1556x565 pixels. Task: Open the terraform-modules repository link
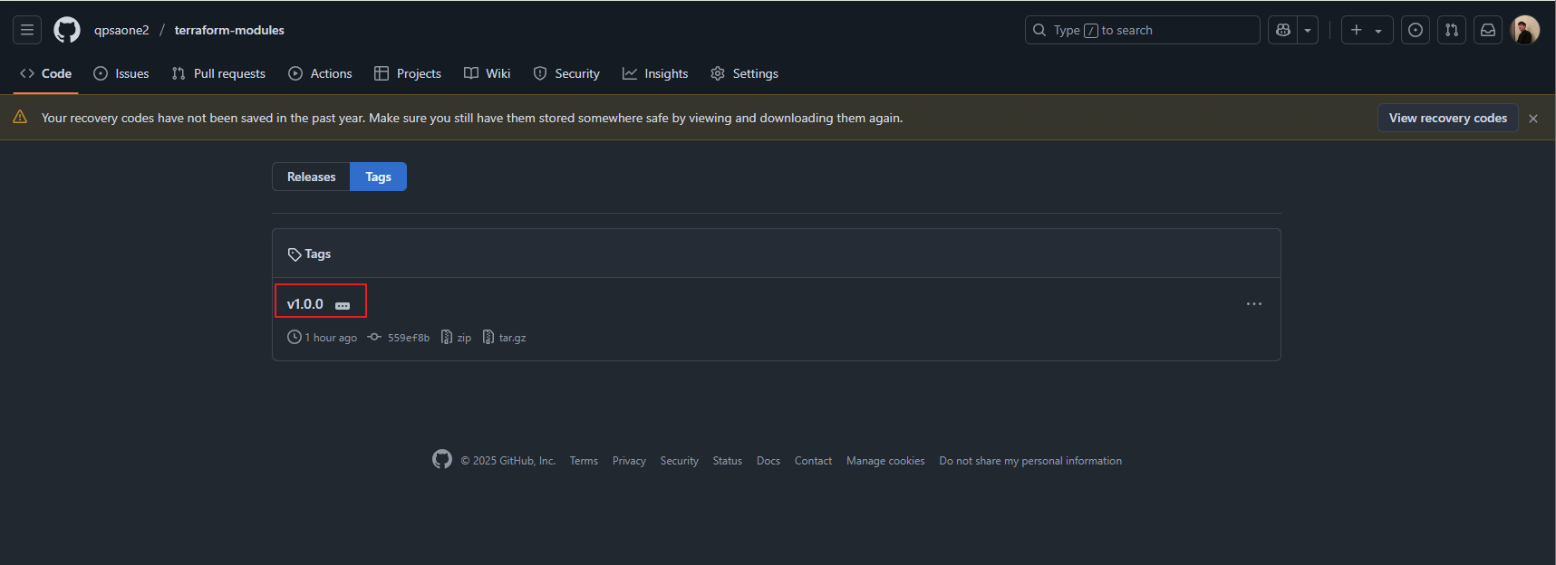229,30
